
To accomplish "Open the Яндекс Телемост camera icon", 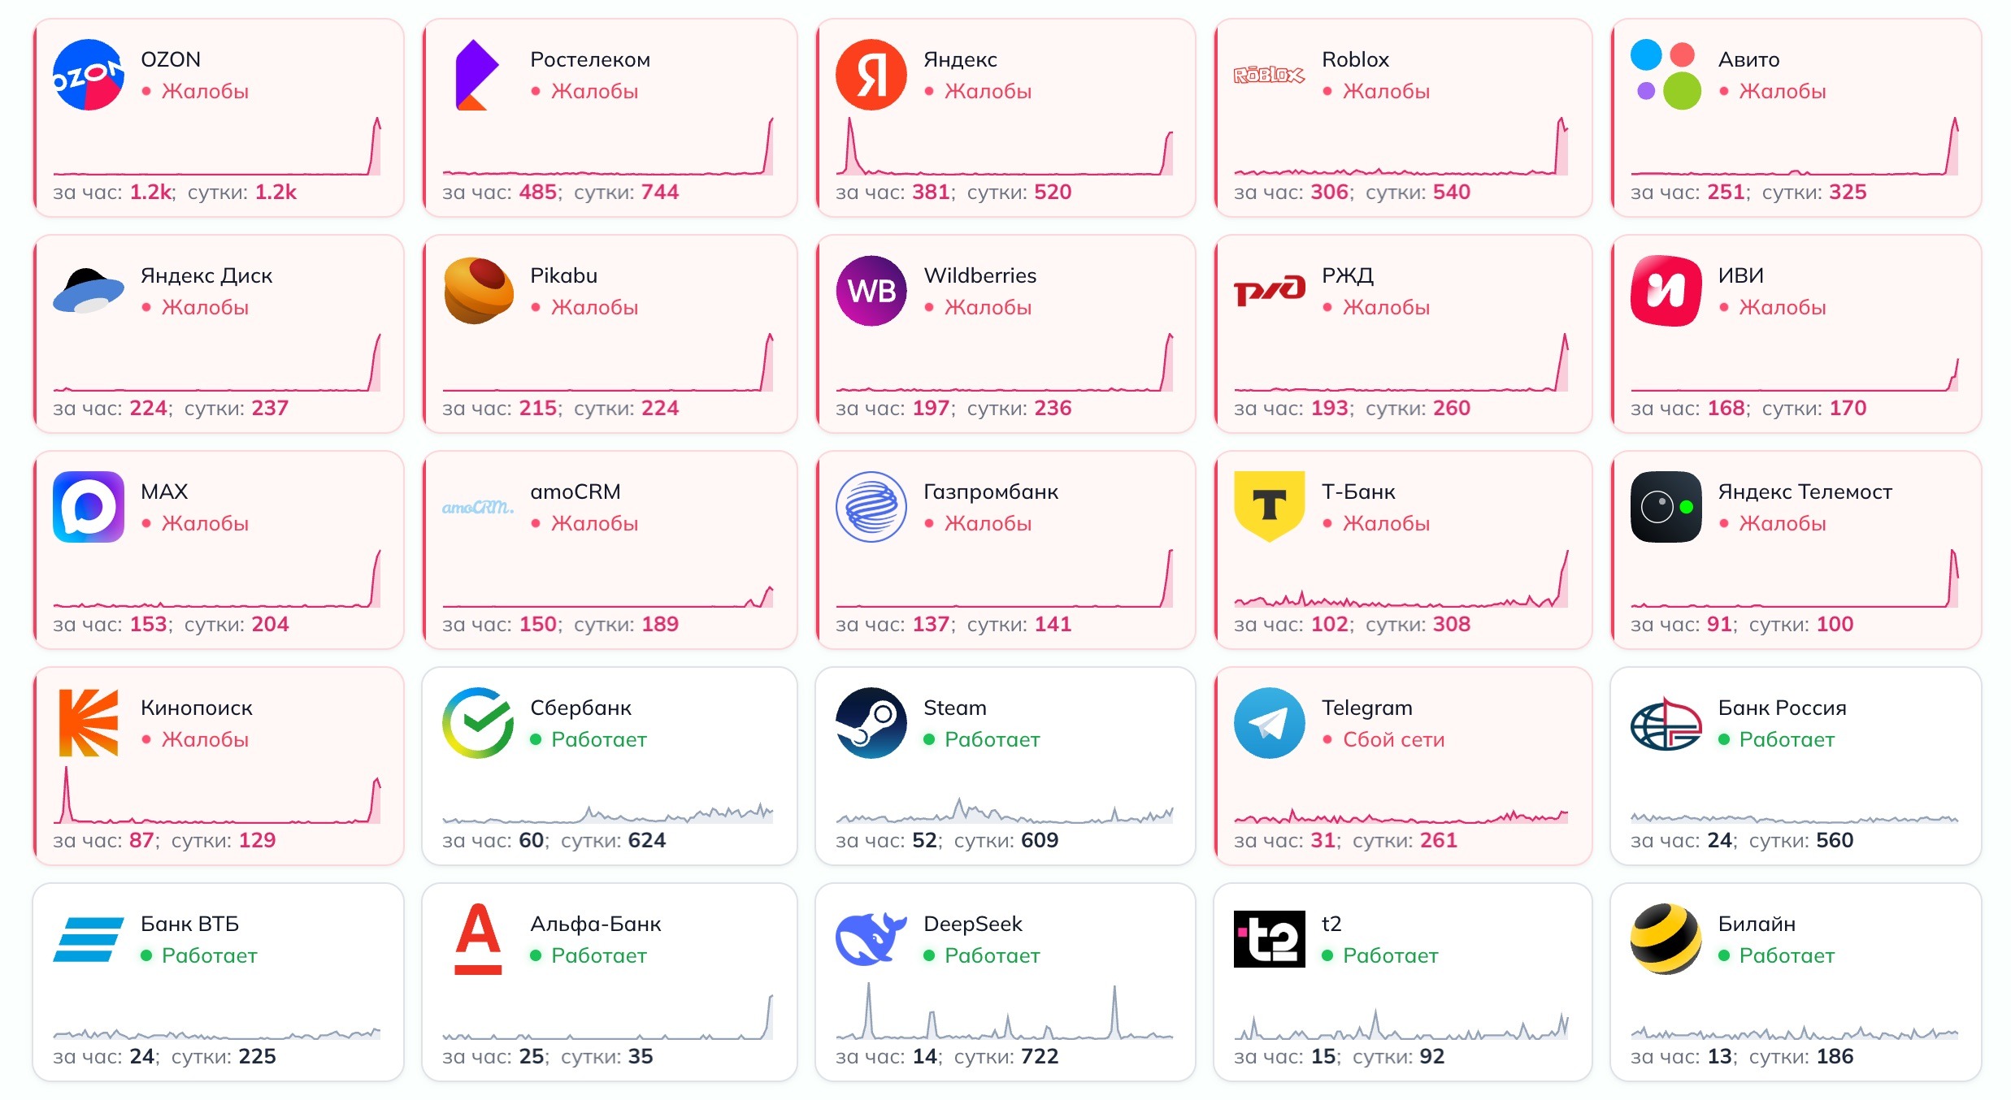I will [1666, 507].
